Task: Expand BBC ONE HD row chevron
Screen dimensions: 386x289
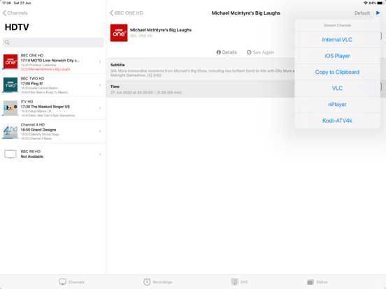Action: point(100,61)
